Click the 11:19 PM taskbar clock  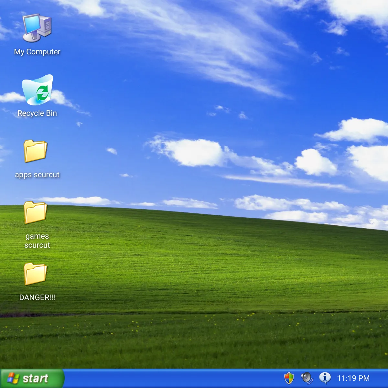pyautogui.click(x=353, y=378)
